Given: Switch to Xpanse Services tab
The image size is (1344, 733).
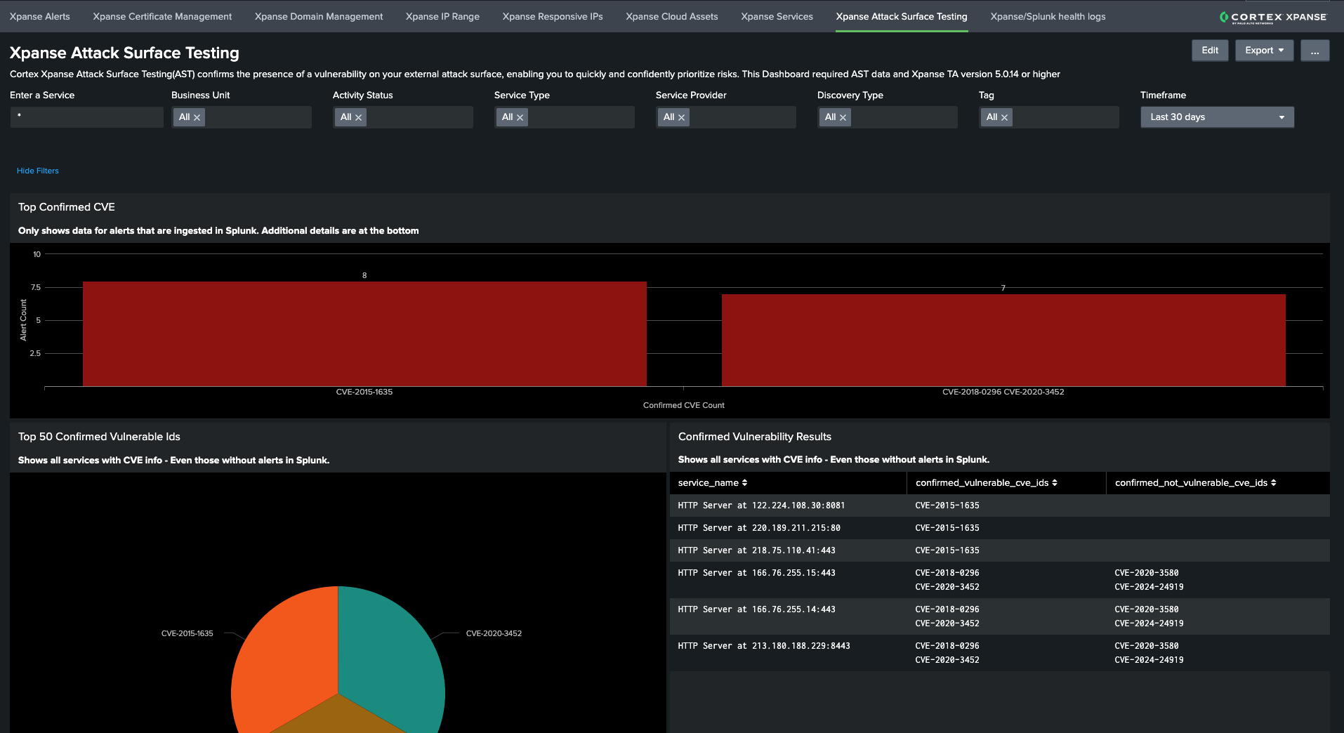Looking at the screenshot, I should 777,16.
